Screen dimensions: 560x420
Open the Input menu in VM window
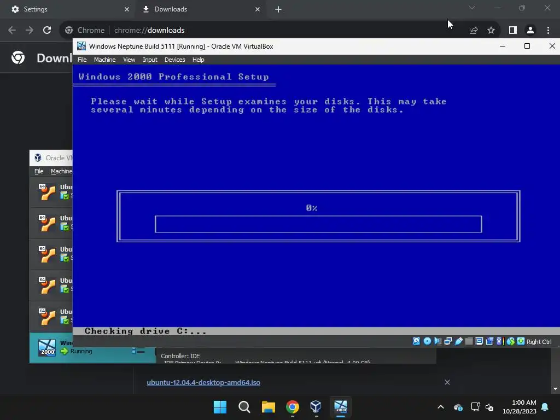[x=150, y=60]
